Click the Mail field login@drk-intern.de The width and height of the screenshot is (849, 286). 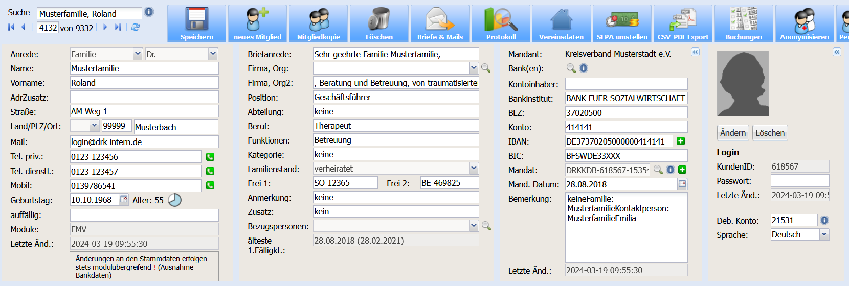[x=144, y=142]
